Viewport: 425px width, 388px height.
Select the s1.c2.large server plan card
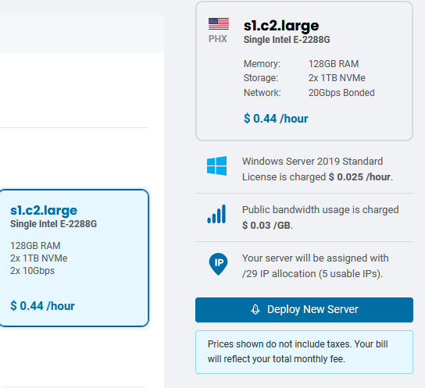(x=74, y=258)
